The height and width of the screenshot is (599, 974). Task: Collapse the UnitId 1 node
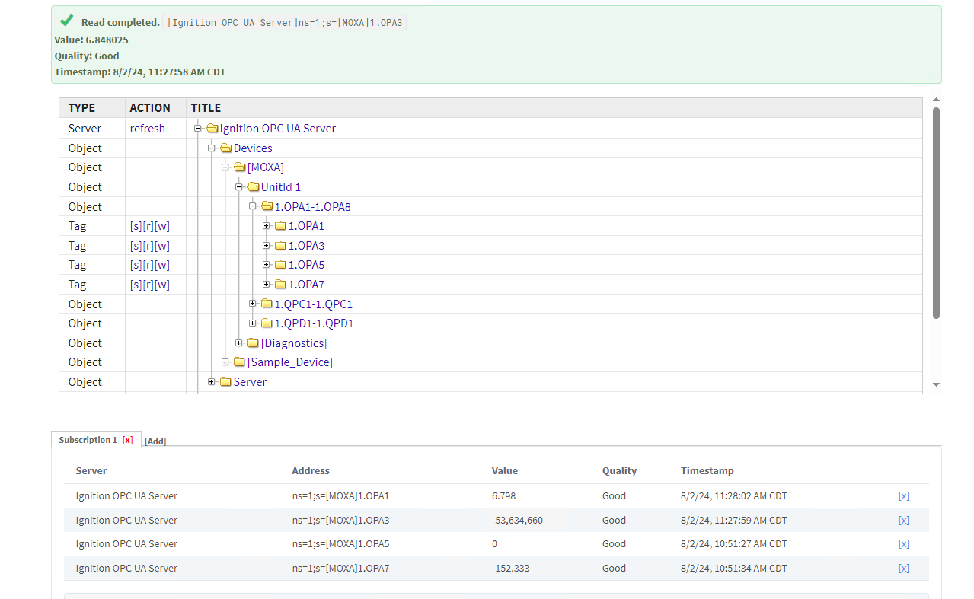[239, 187]
